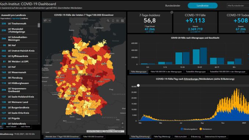Select LK Unstrut-Hainich-Kreis row
The width and height of the screenshot is (249, 140).
(x=19, y=51)
